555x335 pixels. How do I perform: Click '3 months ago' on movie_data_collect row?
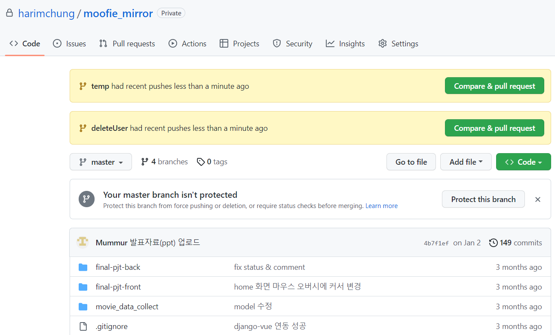coord(519,307)
